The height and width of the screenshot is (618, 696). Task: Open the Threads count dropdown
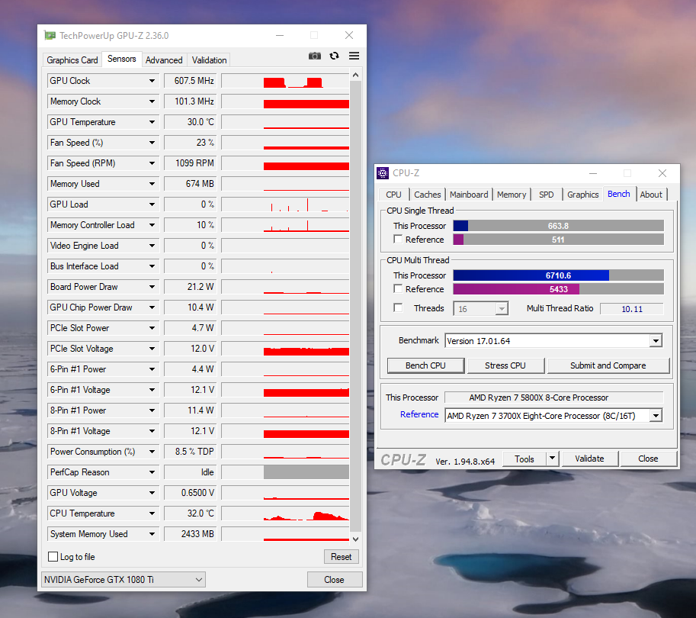[x=502, y=308]
